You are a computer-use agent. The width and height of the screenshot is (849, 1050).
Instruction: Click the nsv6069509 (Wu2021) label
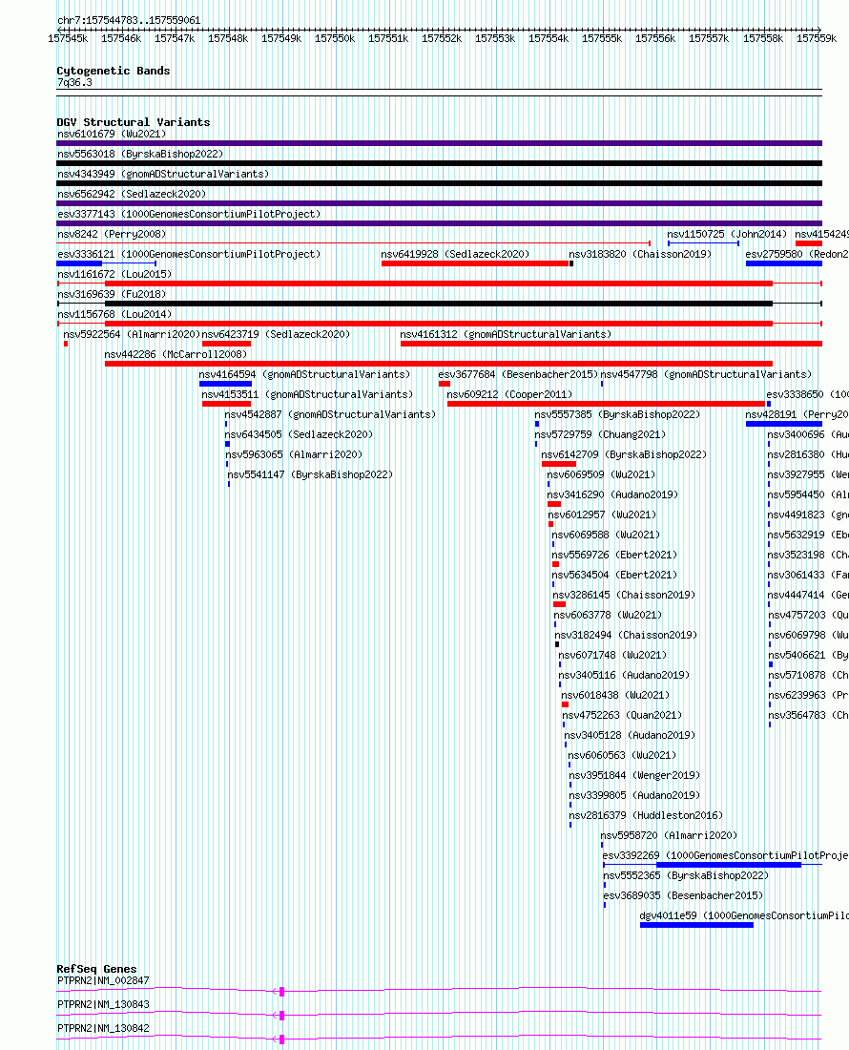[x=602, y=475]
